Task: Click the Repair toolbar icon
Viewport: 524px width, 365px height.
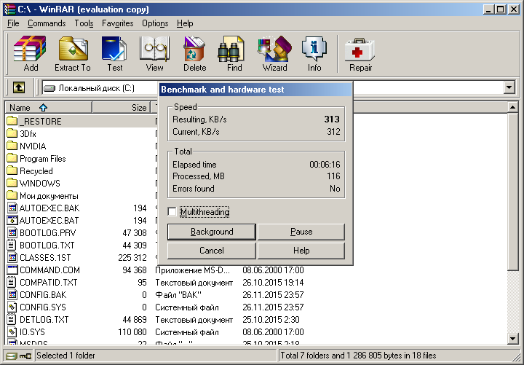Action: (x=360, y=54)
